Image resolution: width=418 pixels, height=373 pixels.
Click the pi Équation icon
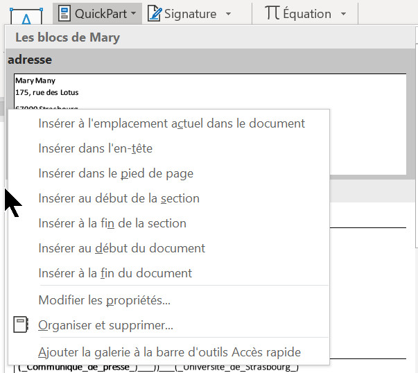272,13
